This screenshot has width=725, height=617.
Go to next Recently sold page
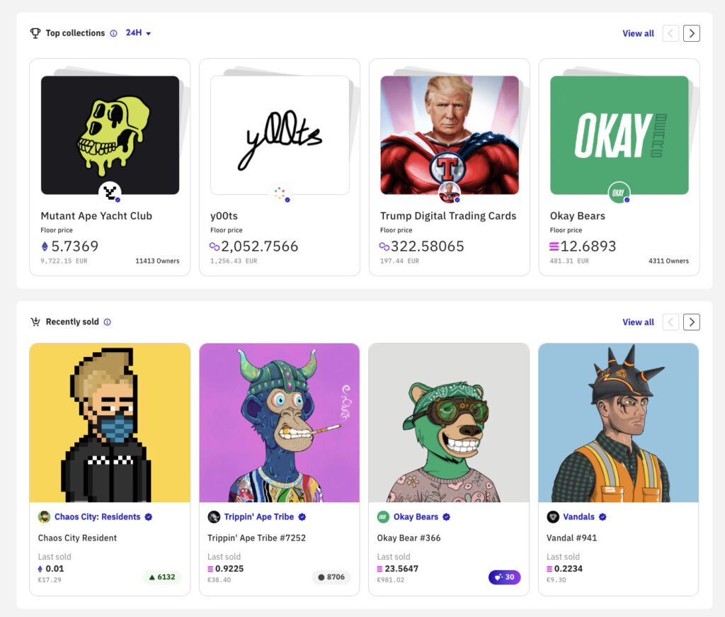[x=692, y=322]
